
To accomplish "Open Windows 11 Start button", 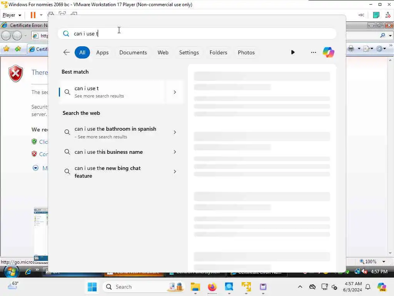I will pos(92,287).
